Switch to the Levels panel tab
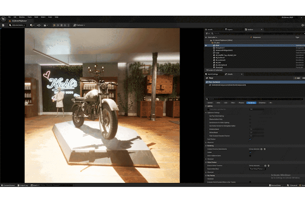This screenshot has width=305, height=203. tap(209, 30)
